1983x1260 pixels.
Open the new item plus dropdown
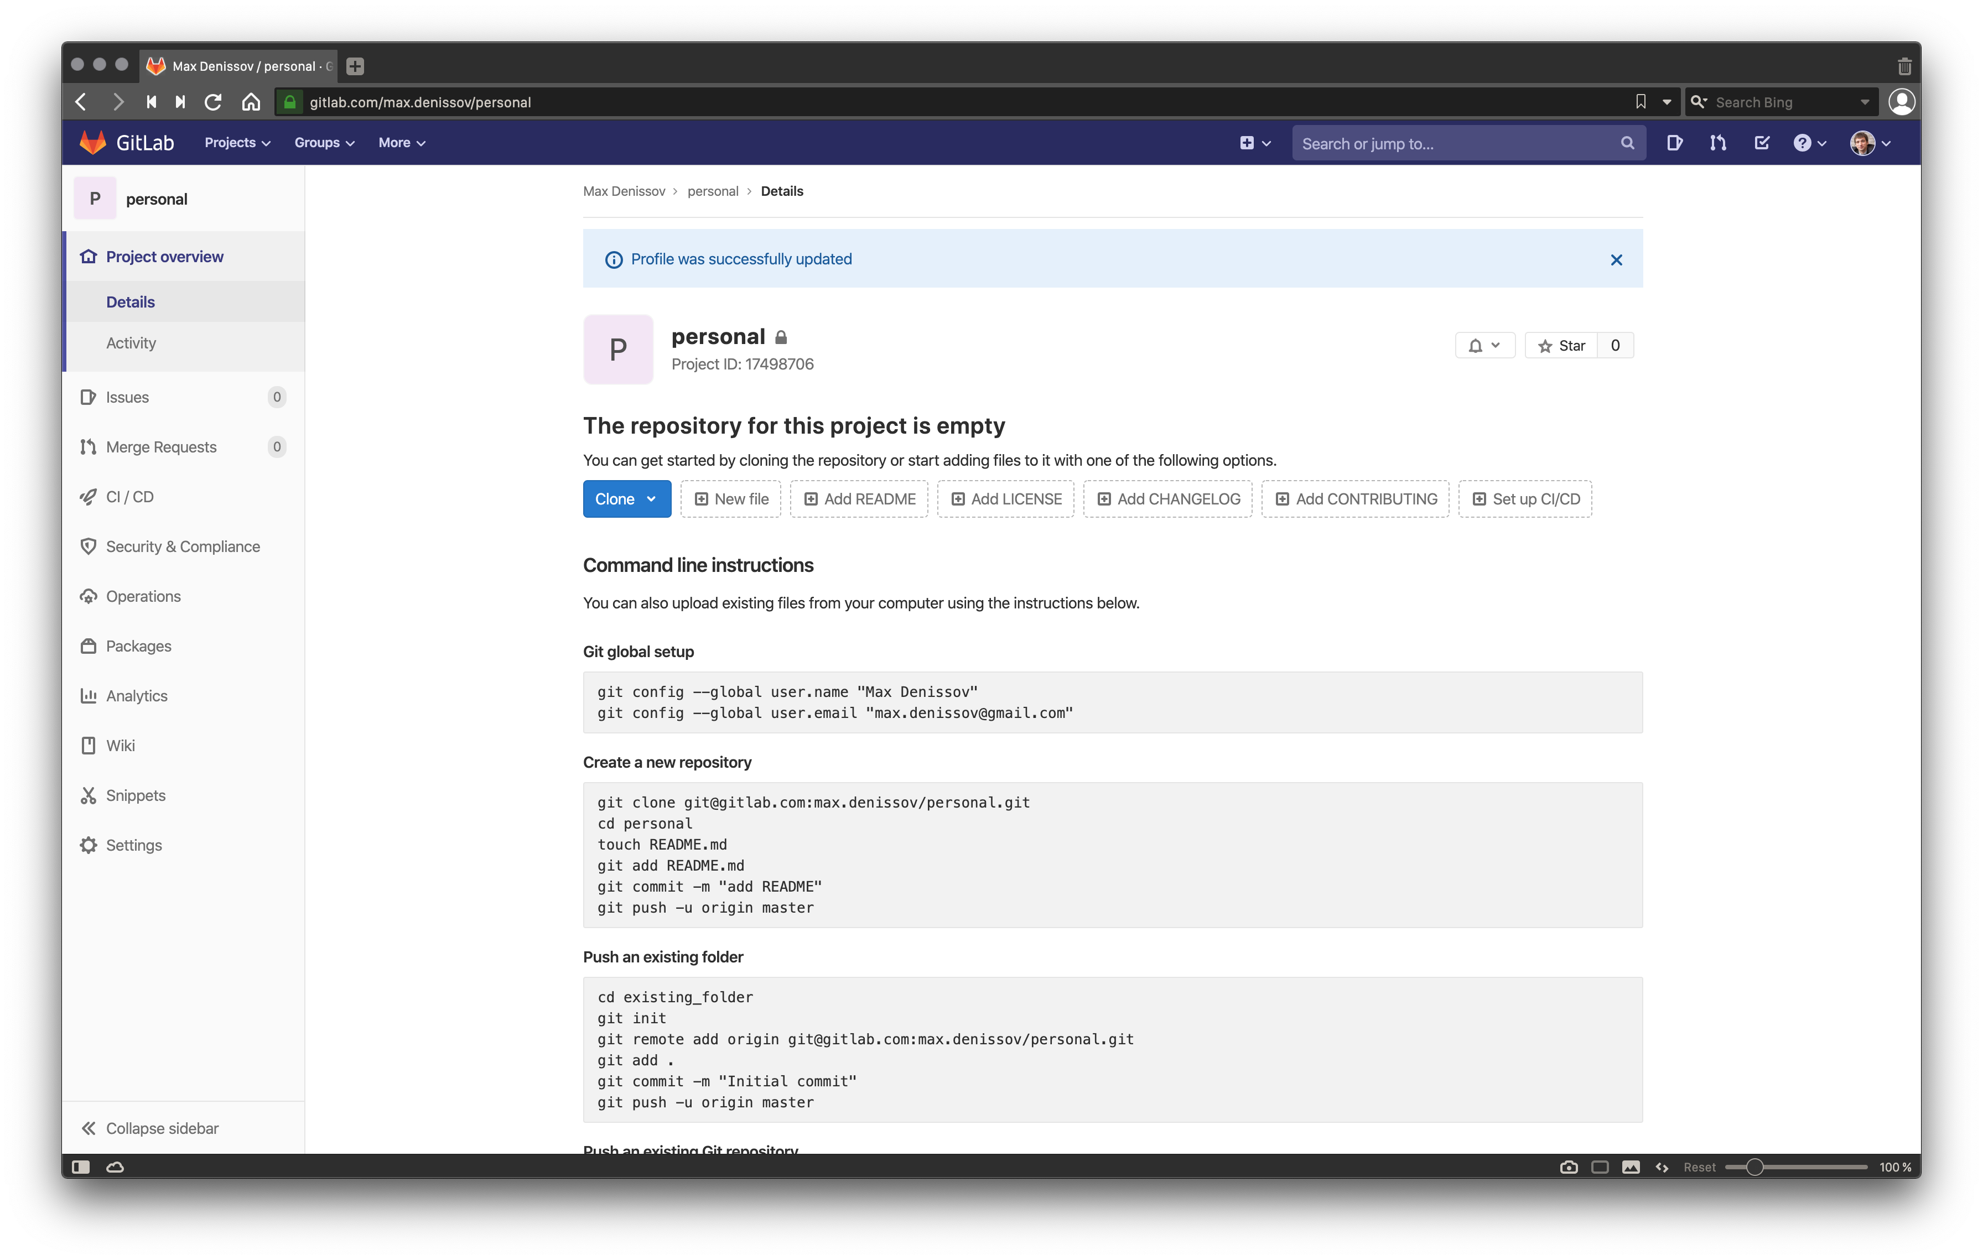pyautogui.click(x=1255, y=143)
